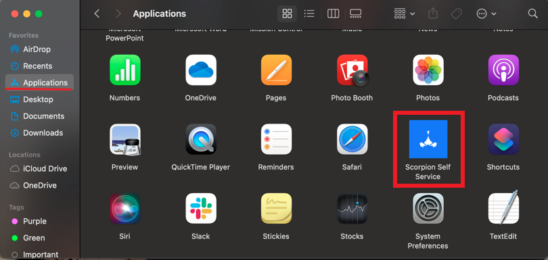
Task: Launch the Pages app
Action: (x=276, y=70)
